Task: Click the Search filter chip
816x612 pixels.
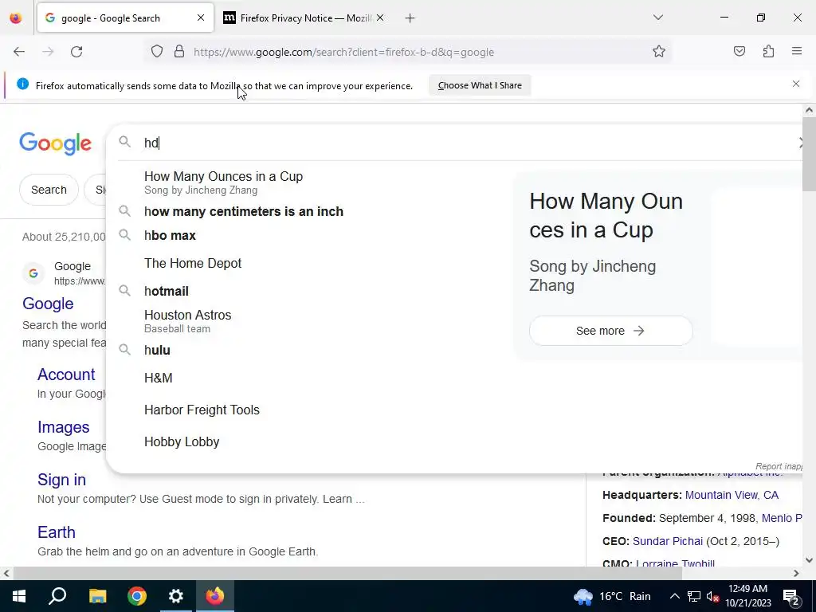Action: click(49, 190)
